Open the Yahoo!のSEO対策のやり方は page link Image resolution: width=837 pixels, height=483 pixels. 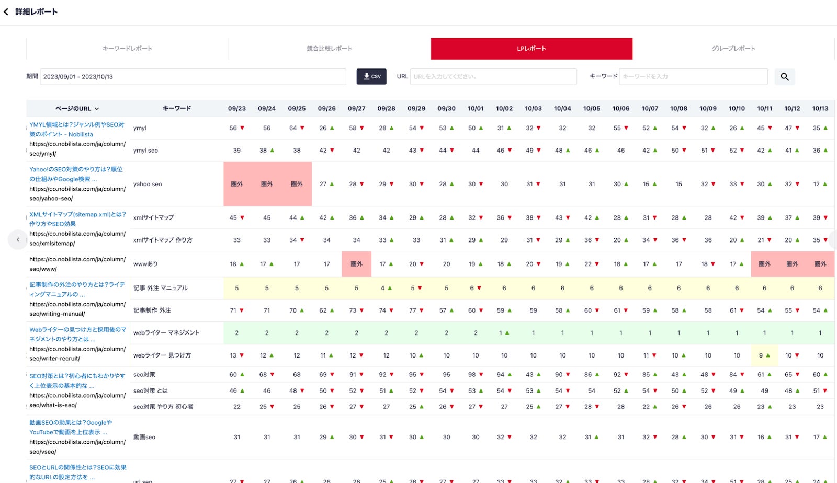pos(76,174)
